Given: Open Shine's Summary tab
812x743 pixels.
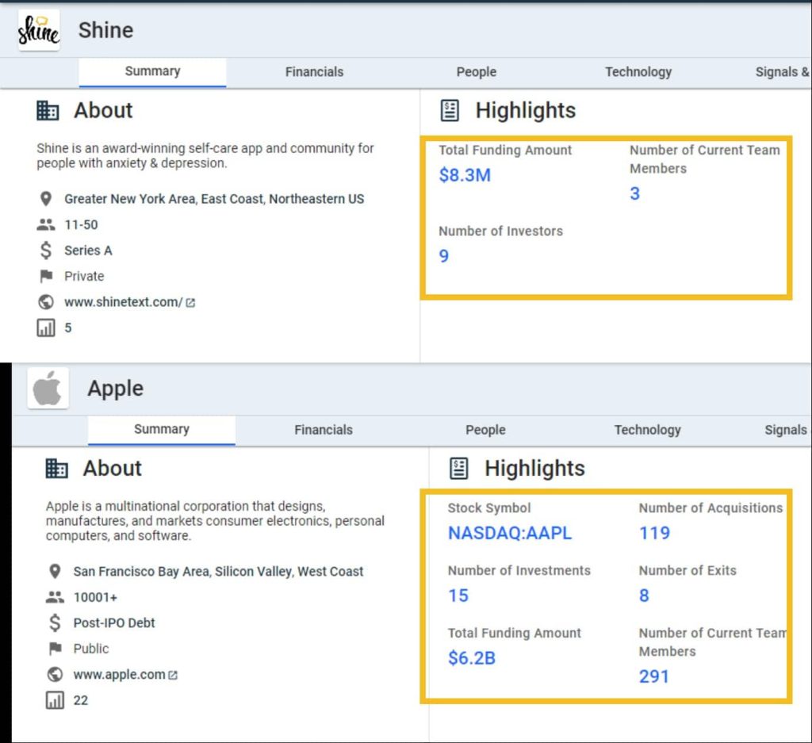Looking at the screenshot, I should (x=152, y=71).
